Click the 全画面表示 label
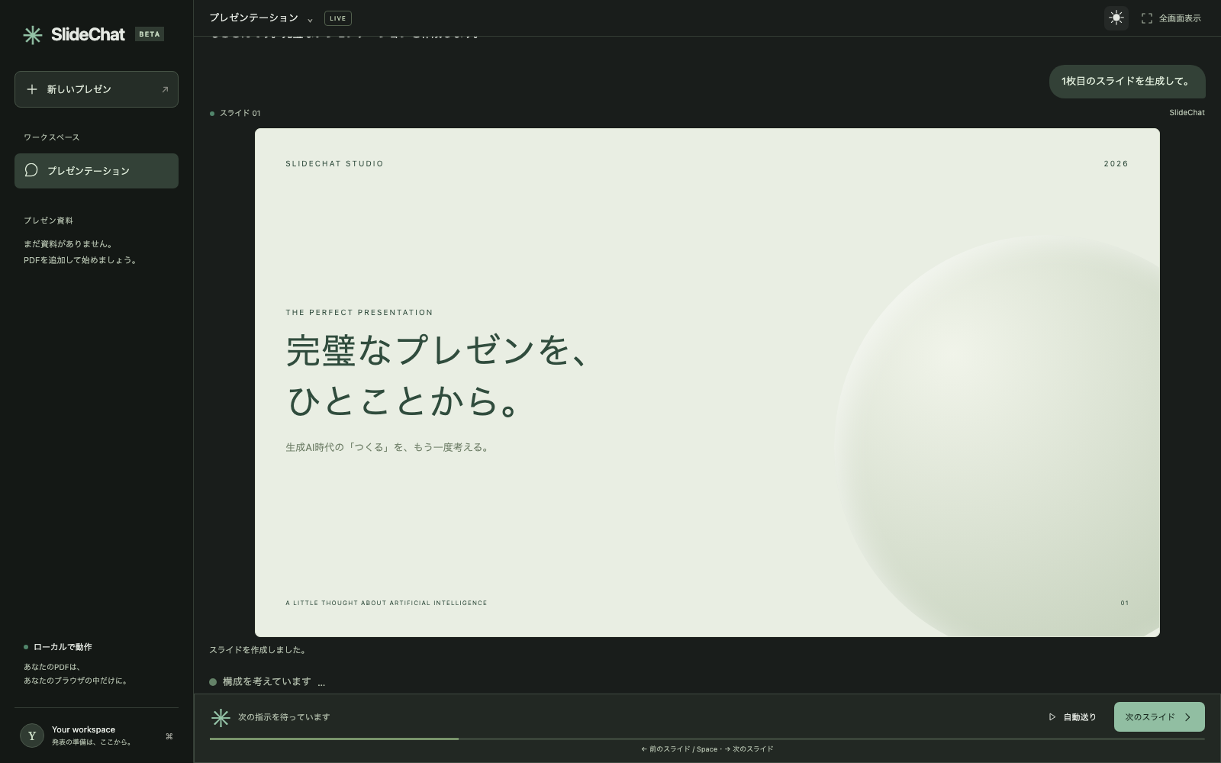The width and height of the screenshot is (1221, 763). point(1180,18)
